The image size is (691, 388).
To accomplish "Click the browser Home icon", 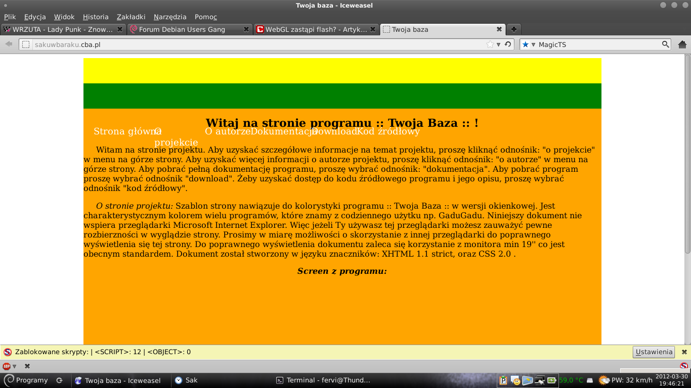I will (682, 44).
